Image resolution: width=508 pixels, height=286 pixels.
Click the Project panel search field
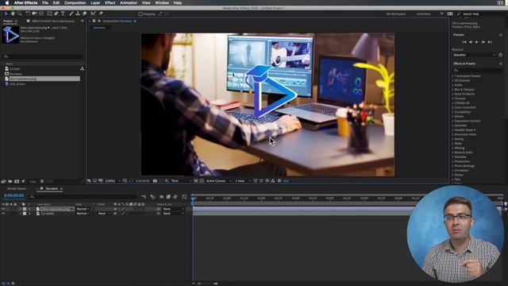click(x=42, y=56)
